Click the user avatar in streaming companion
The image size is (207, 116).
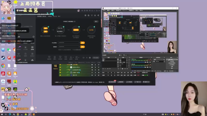coord(78,11)
